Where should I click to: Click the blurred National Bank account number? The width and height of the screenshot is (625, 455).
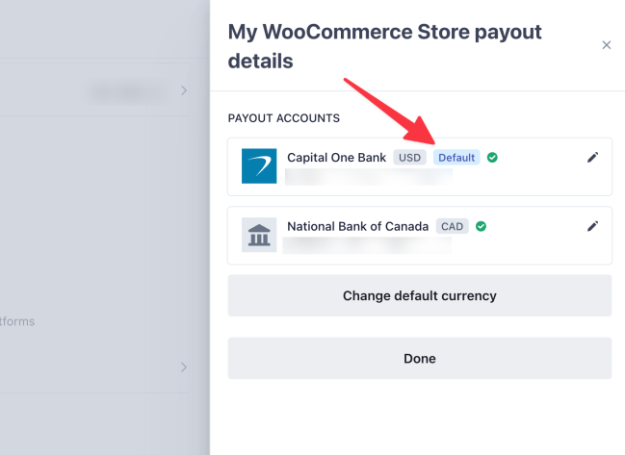tap(368, 245)
